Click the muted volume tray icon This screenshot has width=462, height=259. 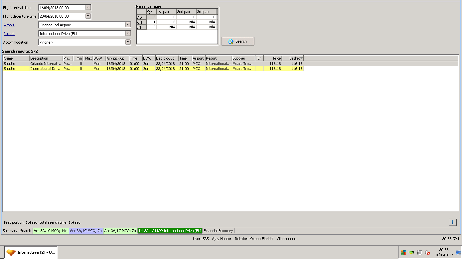pos(427,253)
